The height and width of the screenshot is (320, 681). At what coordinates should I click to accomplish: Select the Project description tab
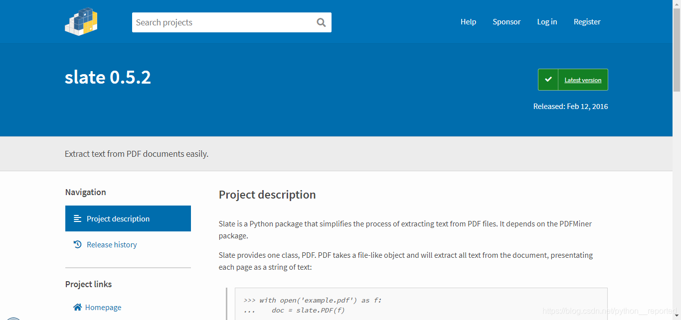128,218
